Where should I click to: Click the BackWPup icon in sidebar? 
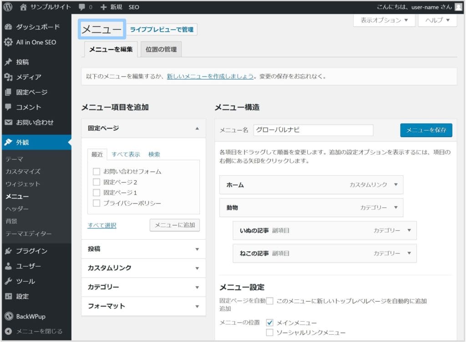(9, 316)
